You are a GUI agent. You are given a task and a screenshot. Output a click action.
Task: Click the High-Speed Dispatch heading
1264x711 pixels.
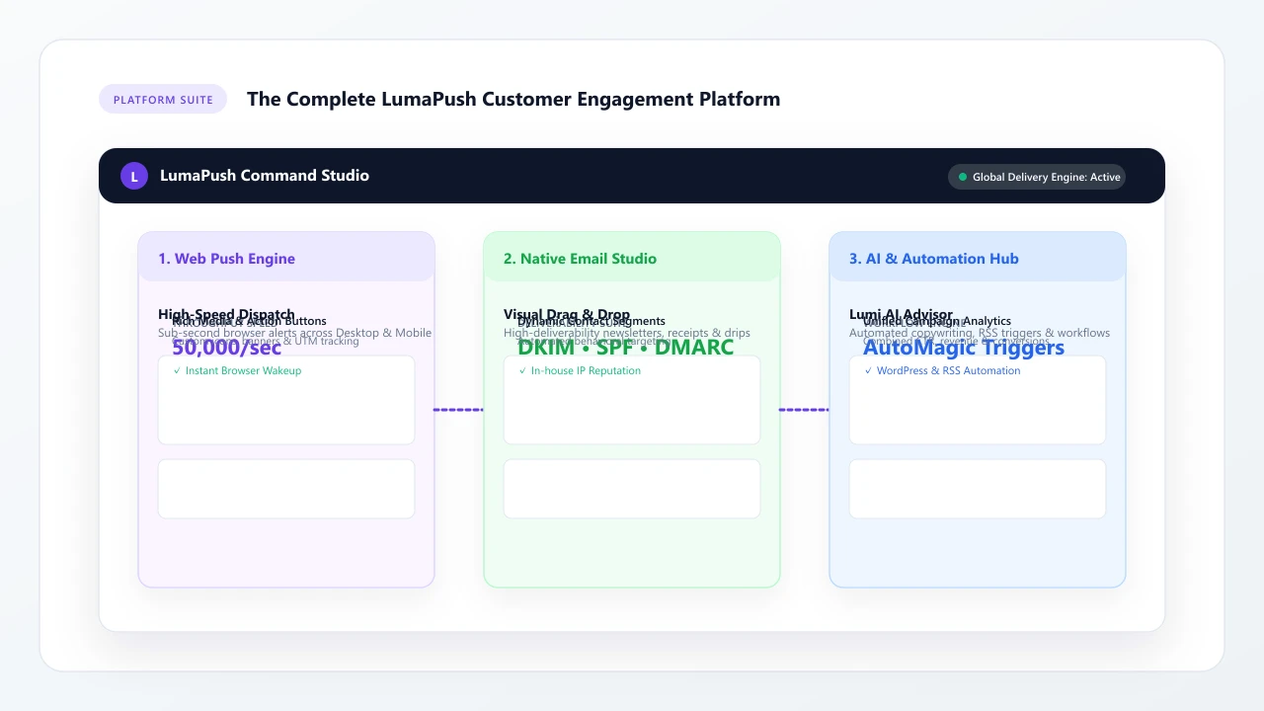226,314
